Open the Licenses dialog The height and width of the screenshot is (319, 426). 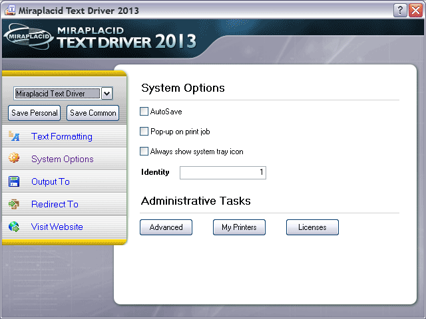(x=312, y=227)
